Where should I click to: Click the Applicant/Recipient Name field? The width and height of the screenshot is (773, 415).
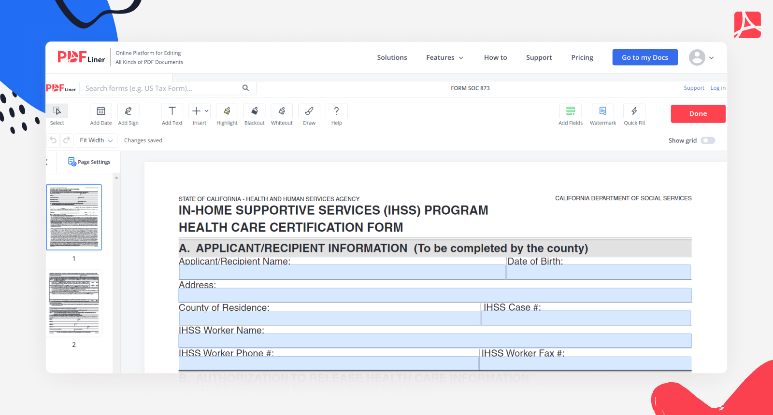coord(342,272)
